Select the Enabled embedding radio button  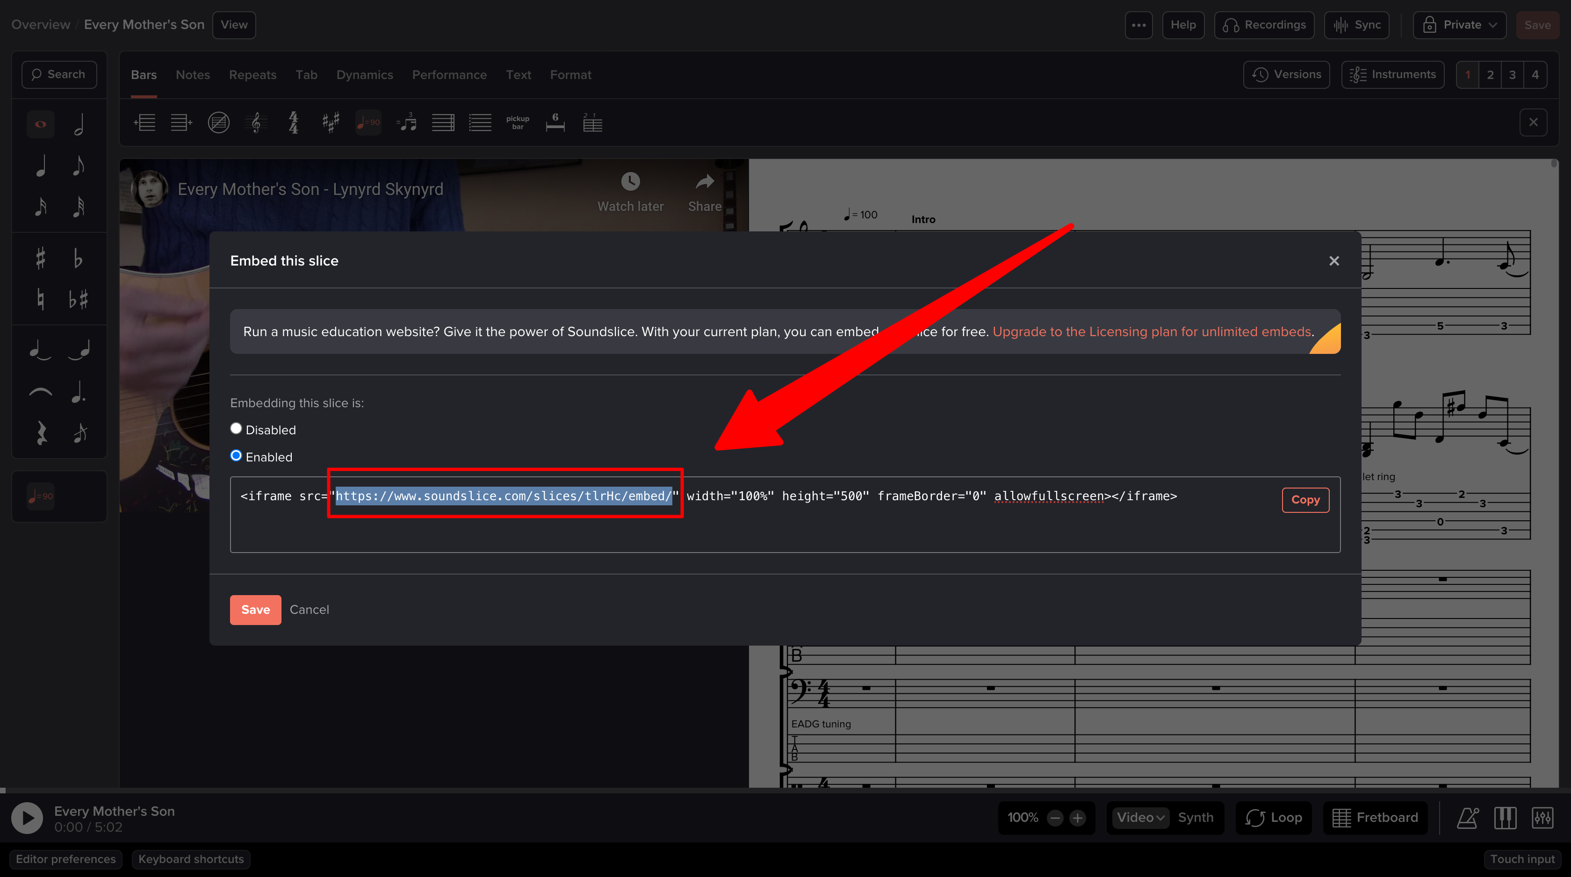236,456
